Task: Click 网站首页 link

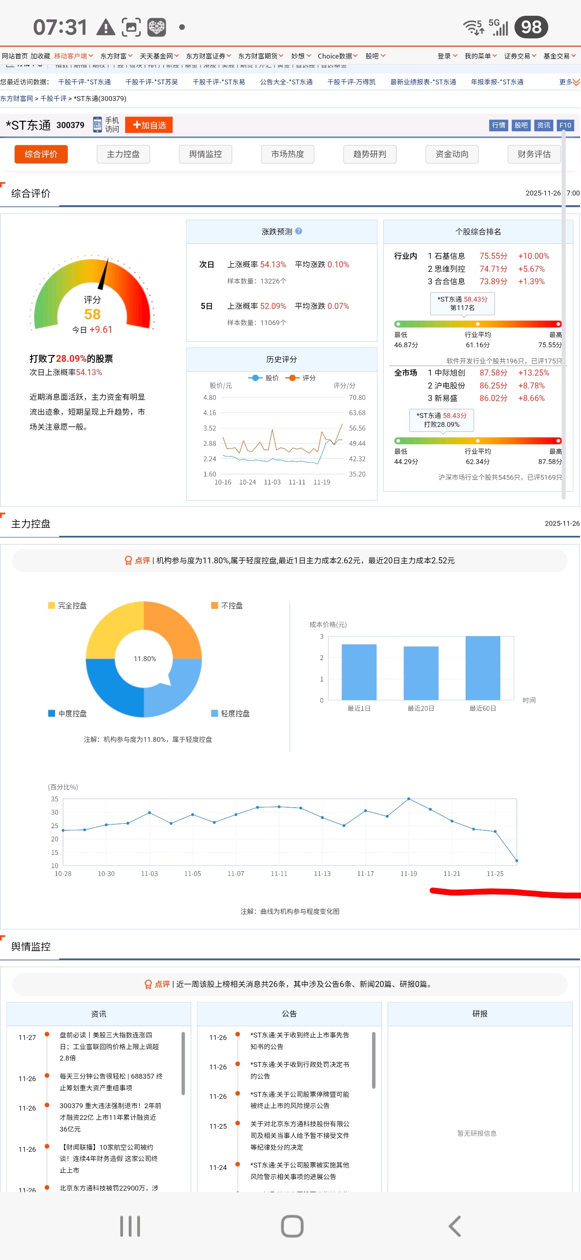Action: pos(15,56)
